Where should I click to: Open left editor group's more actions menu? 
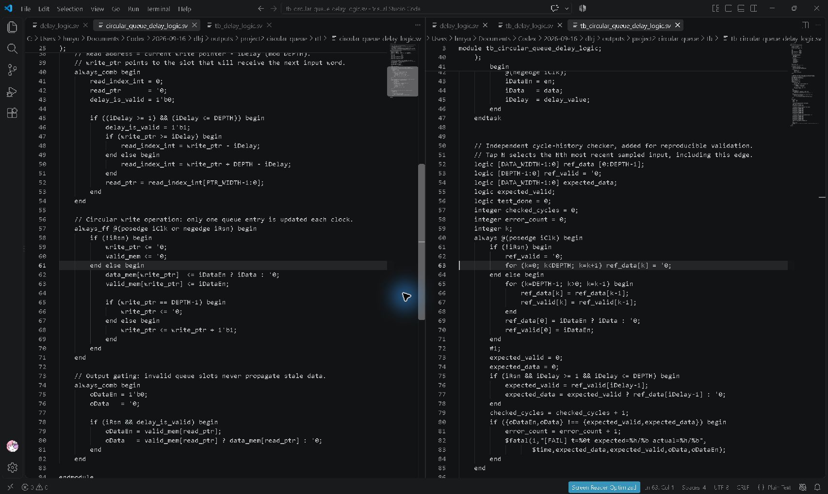tap(418, 25)
